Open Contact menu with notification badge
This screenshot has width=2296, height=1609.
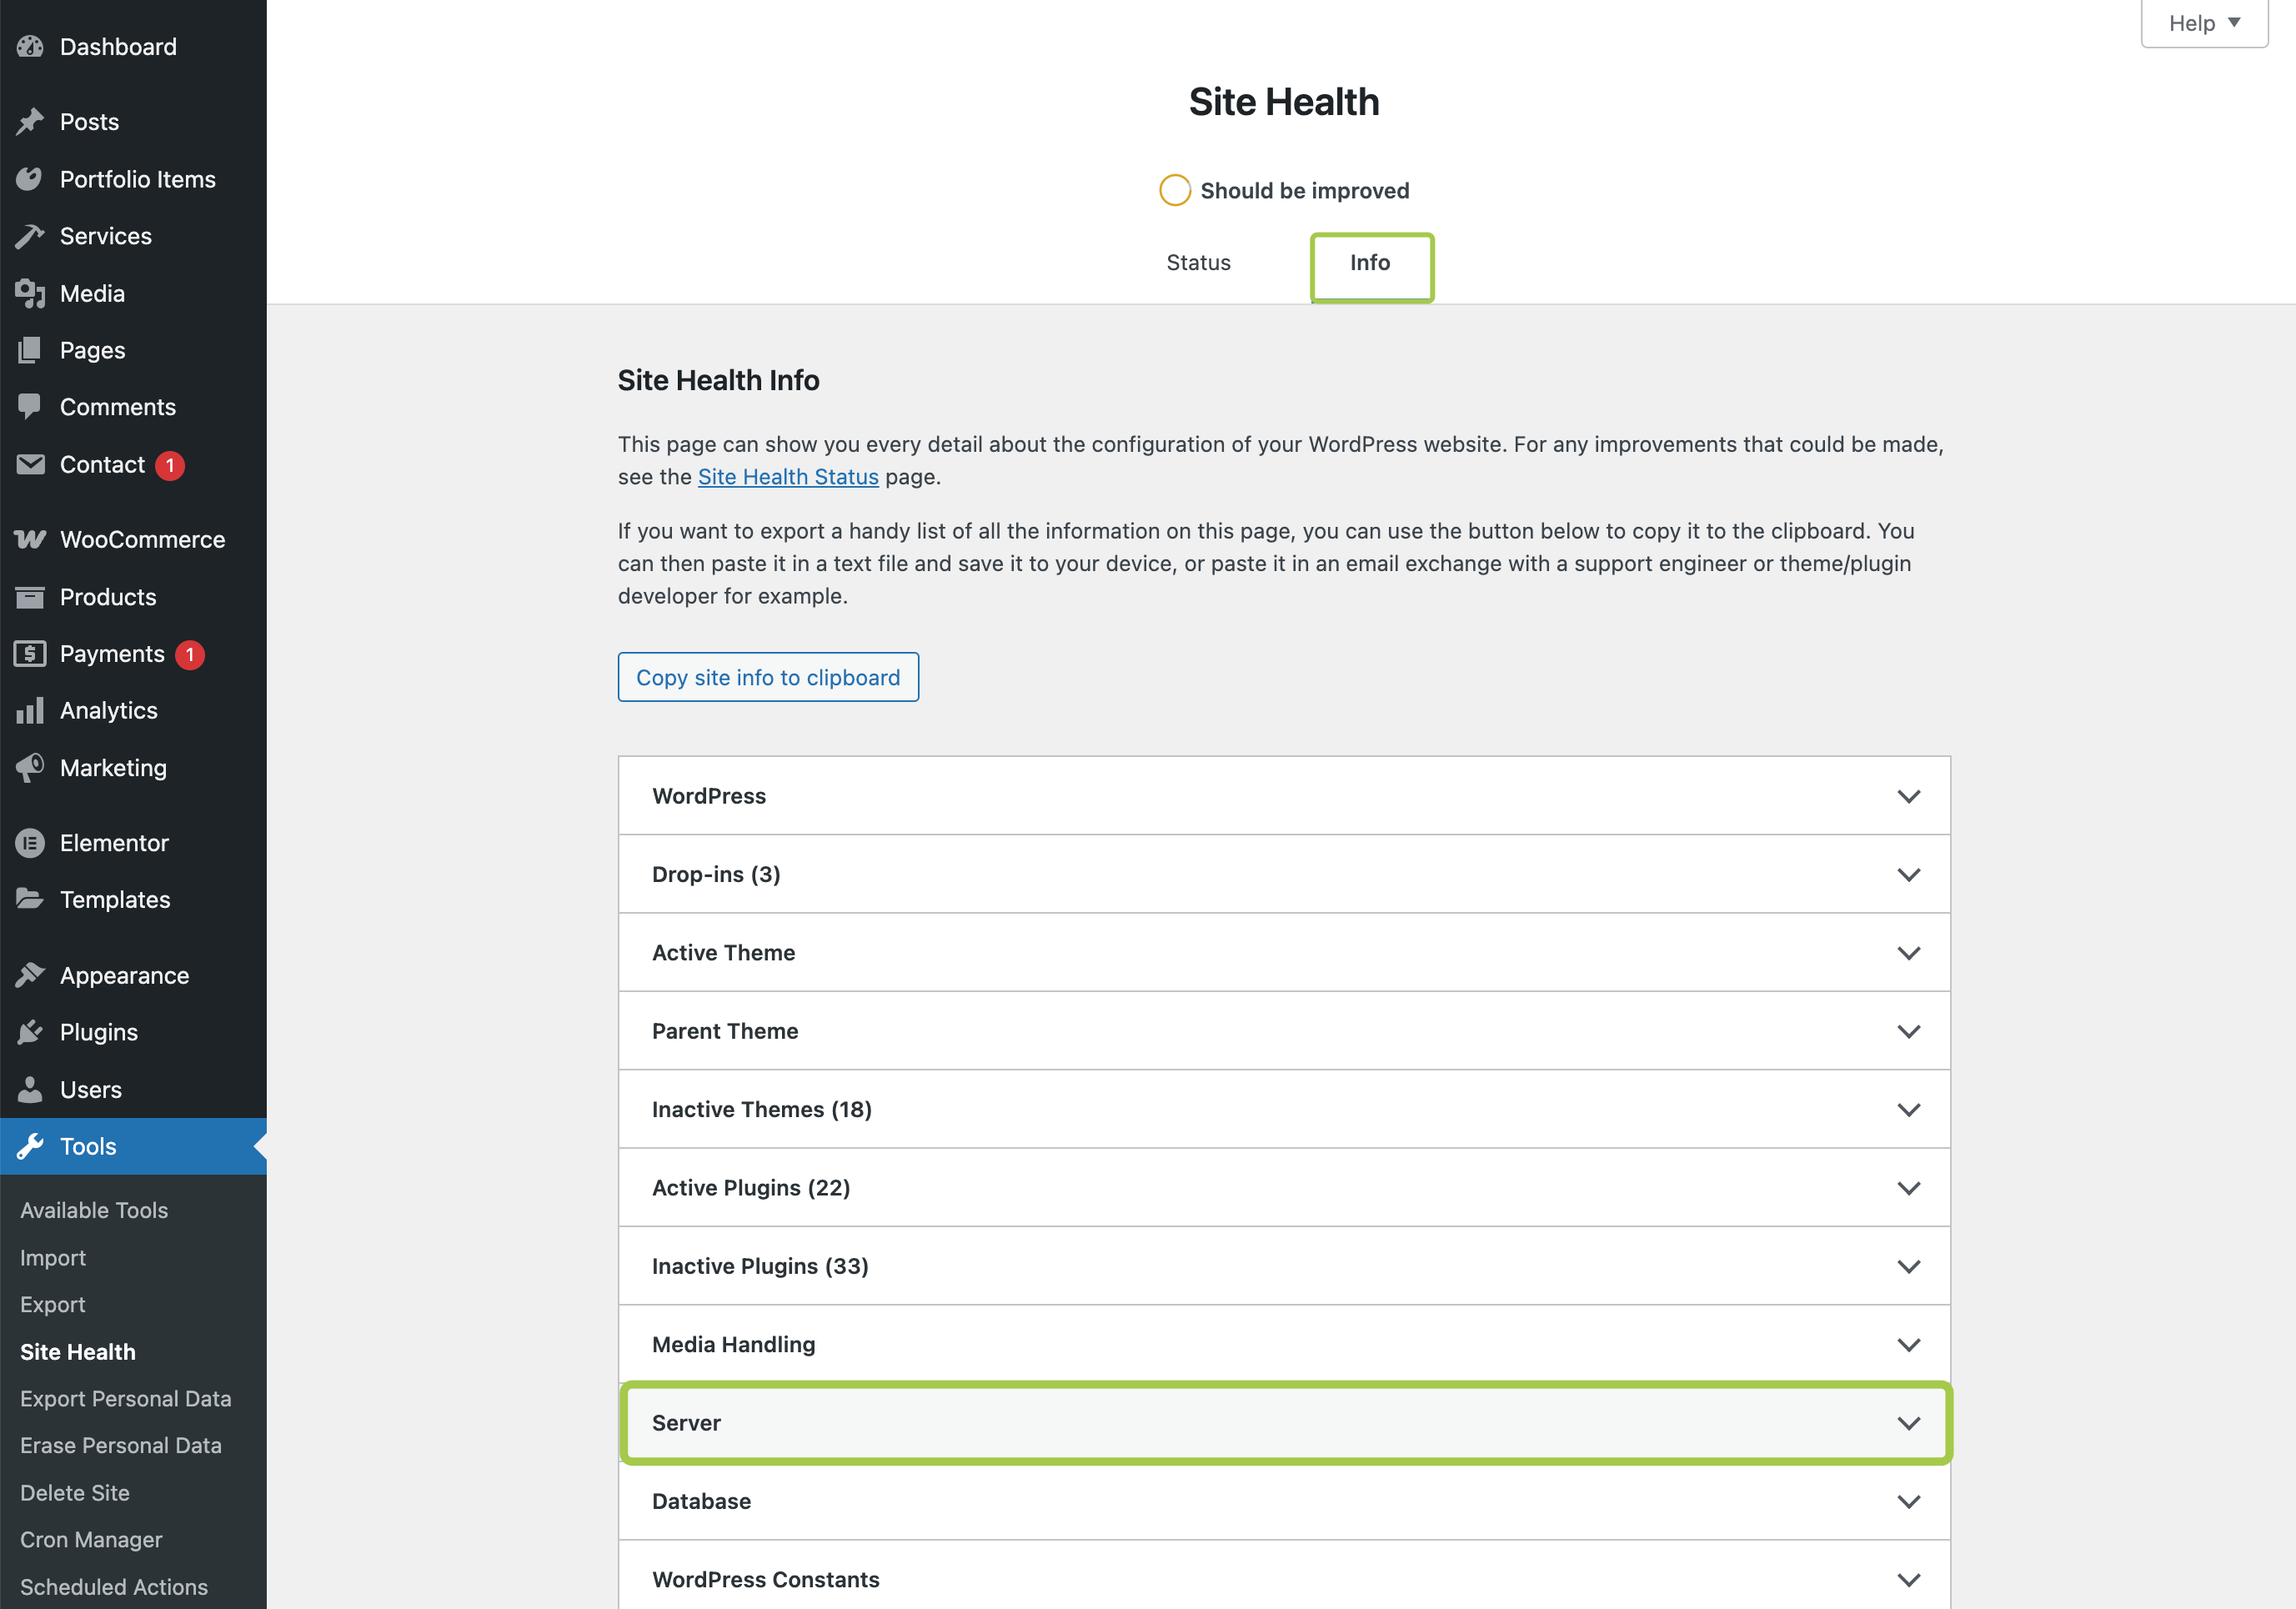102,465
